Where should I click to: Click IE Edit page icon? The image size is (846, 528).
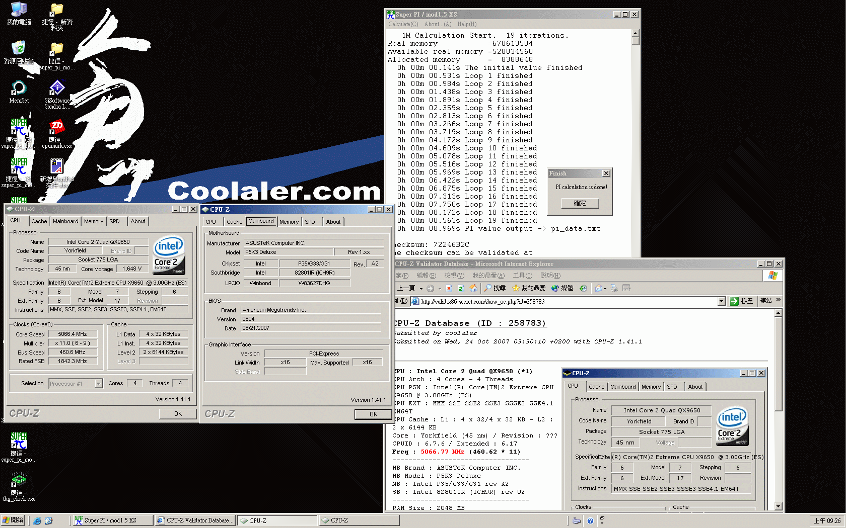626,288
